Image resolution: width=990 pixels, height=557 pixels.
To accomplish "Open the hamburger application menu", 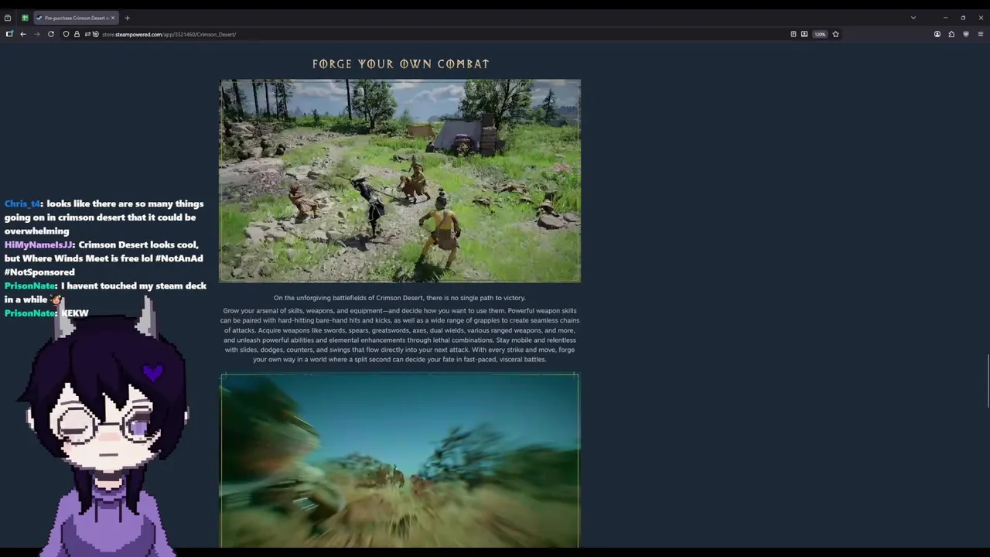I will (x=981, y=34).
